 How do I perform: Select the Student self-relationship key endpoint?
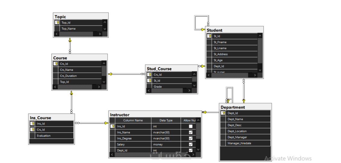click(x=203, y=29)
